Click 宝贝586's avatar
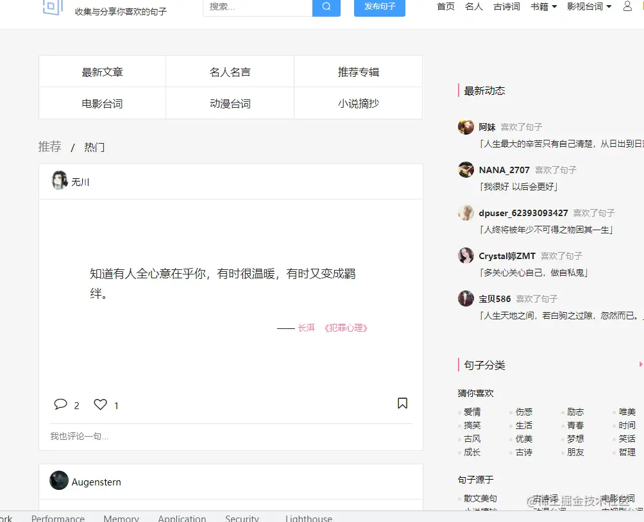 click(466, 299)
